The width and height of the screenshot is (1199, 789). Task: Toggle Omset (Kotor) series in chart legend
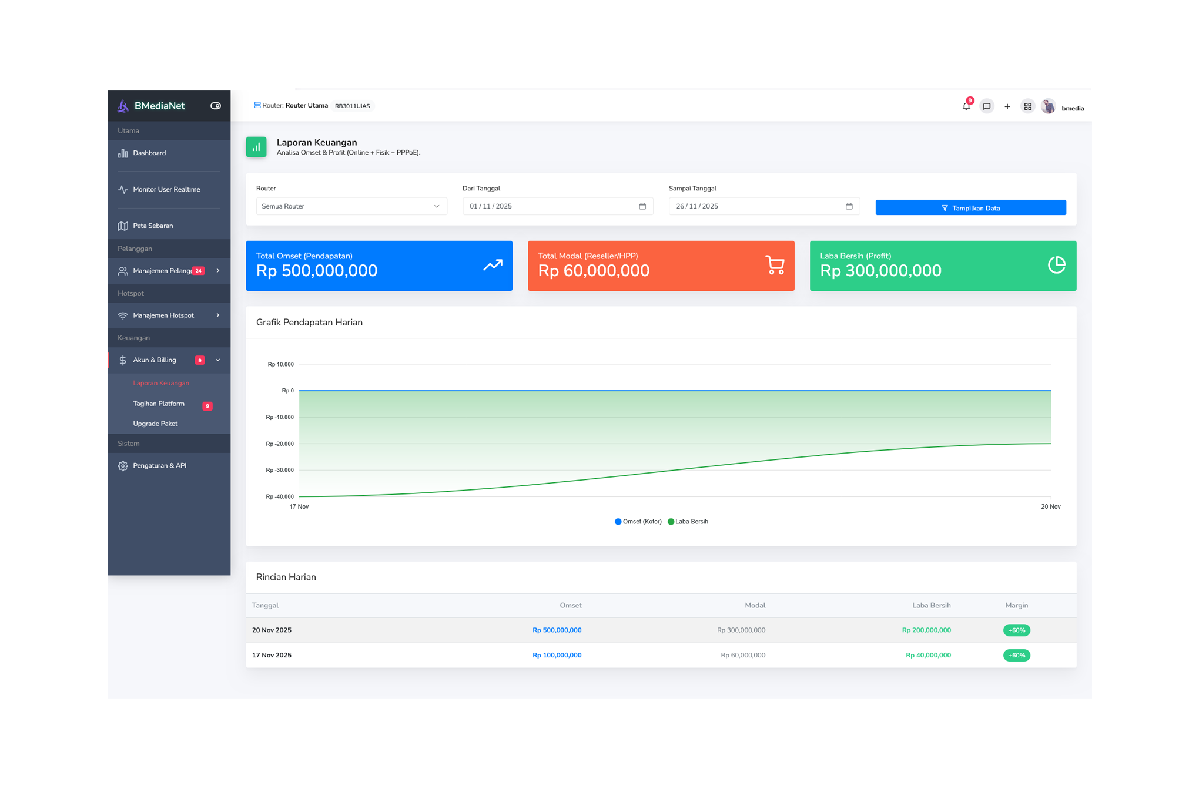pos(638,521)
